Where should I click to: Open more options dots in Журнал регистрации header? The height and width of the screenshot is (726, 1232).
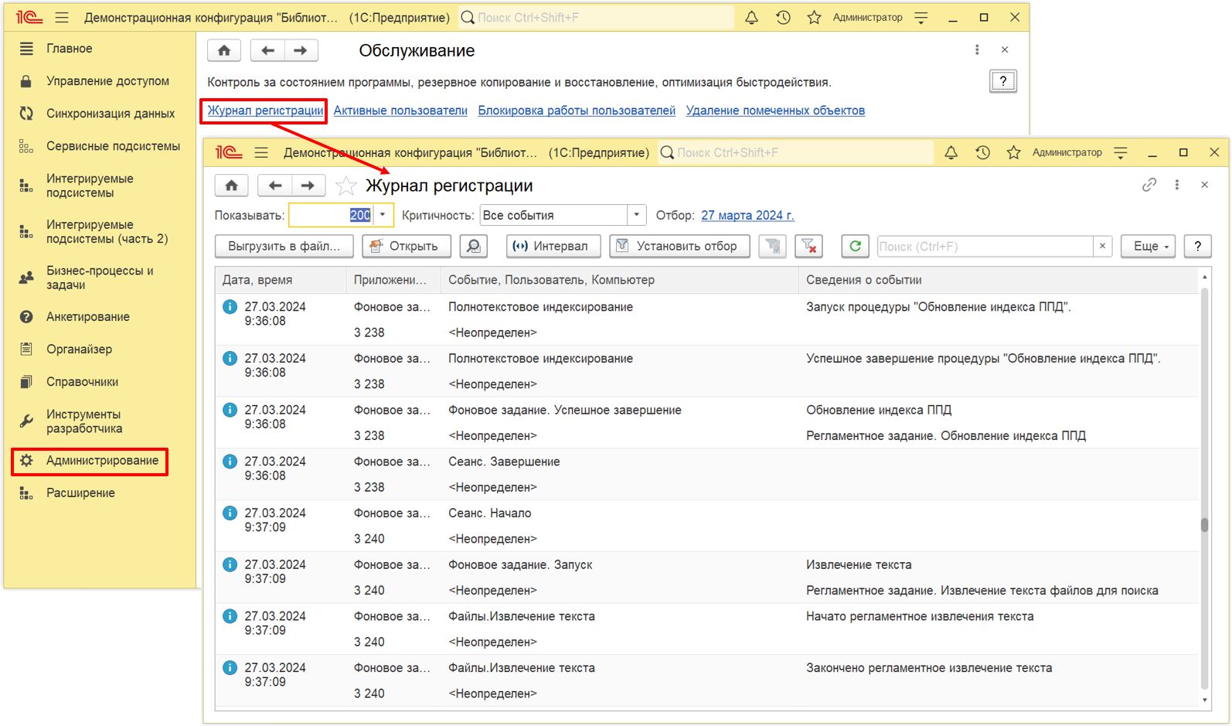point(1177,185)
